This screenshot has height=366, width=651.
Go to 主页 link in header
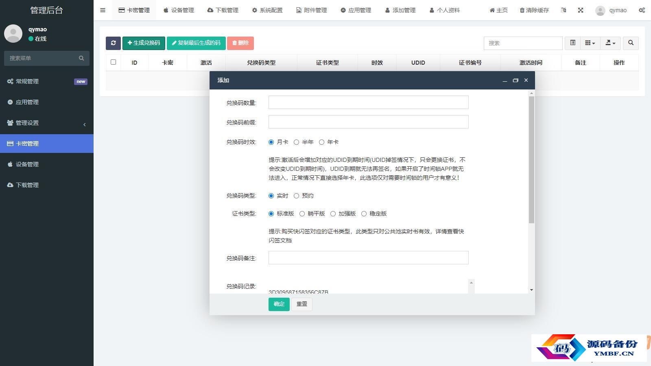point(498,10)
